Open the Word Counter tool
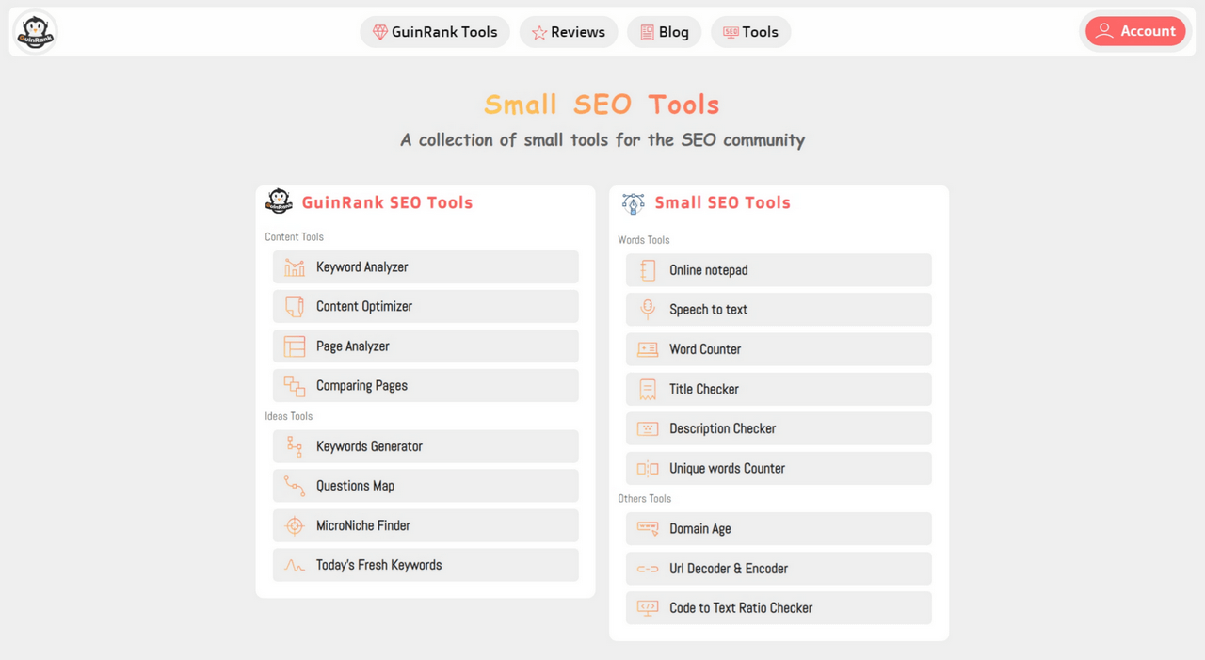Screen dimensions: 1205x660 point(779,349)
